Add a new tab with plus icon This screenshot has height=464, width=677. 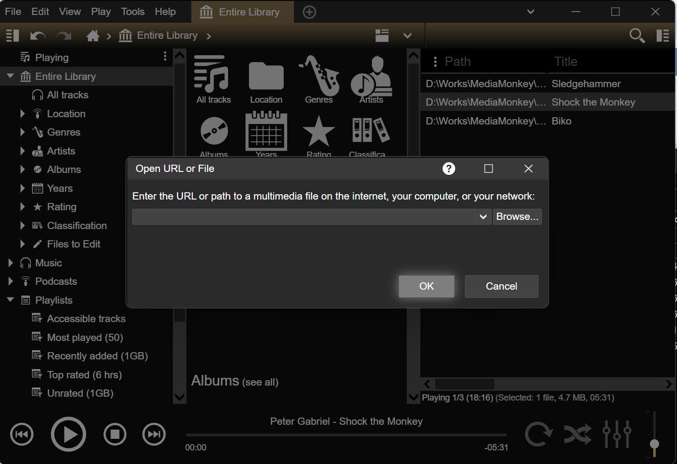pos(309,12)
